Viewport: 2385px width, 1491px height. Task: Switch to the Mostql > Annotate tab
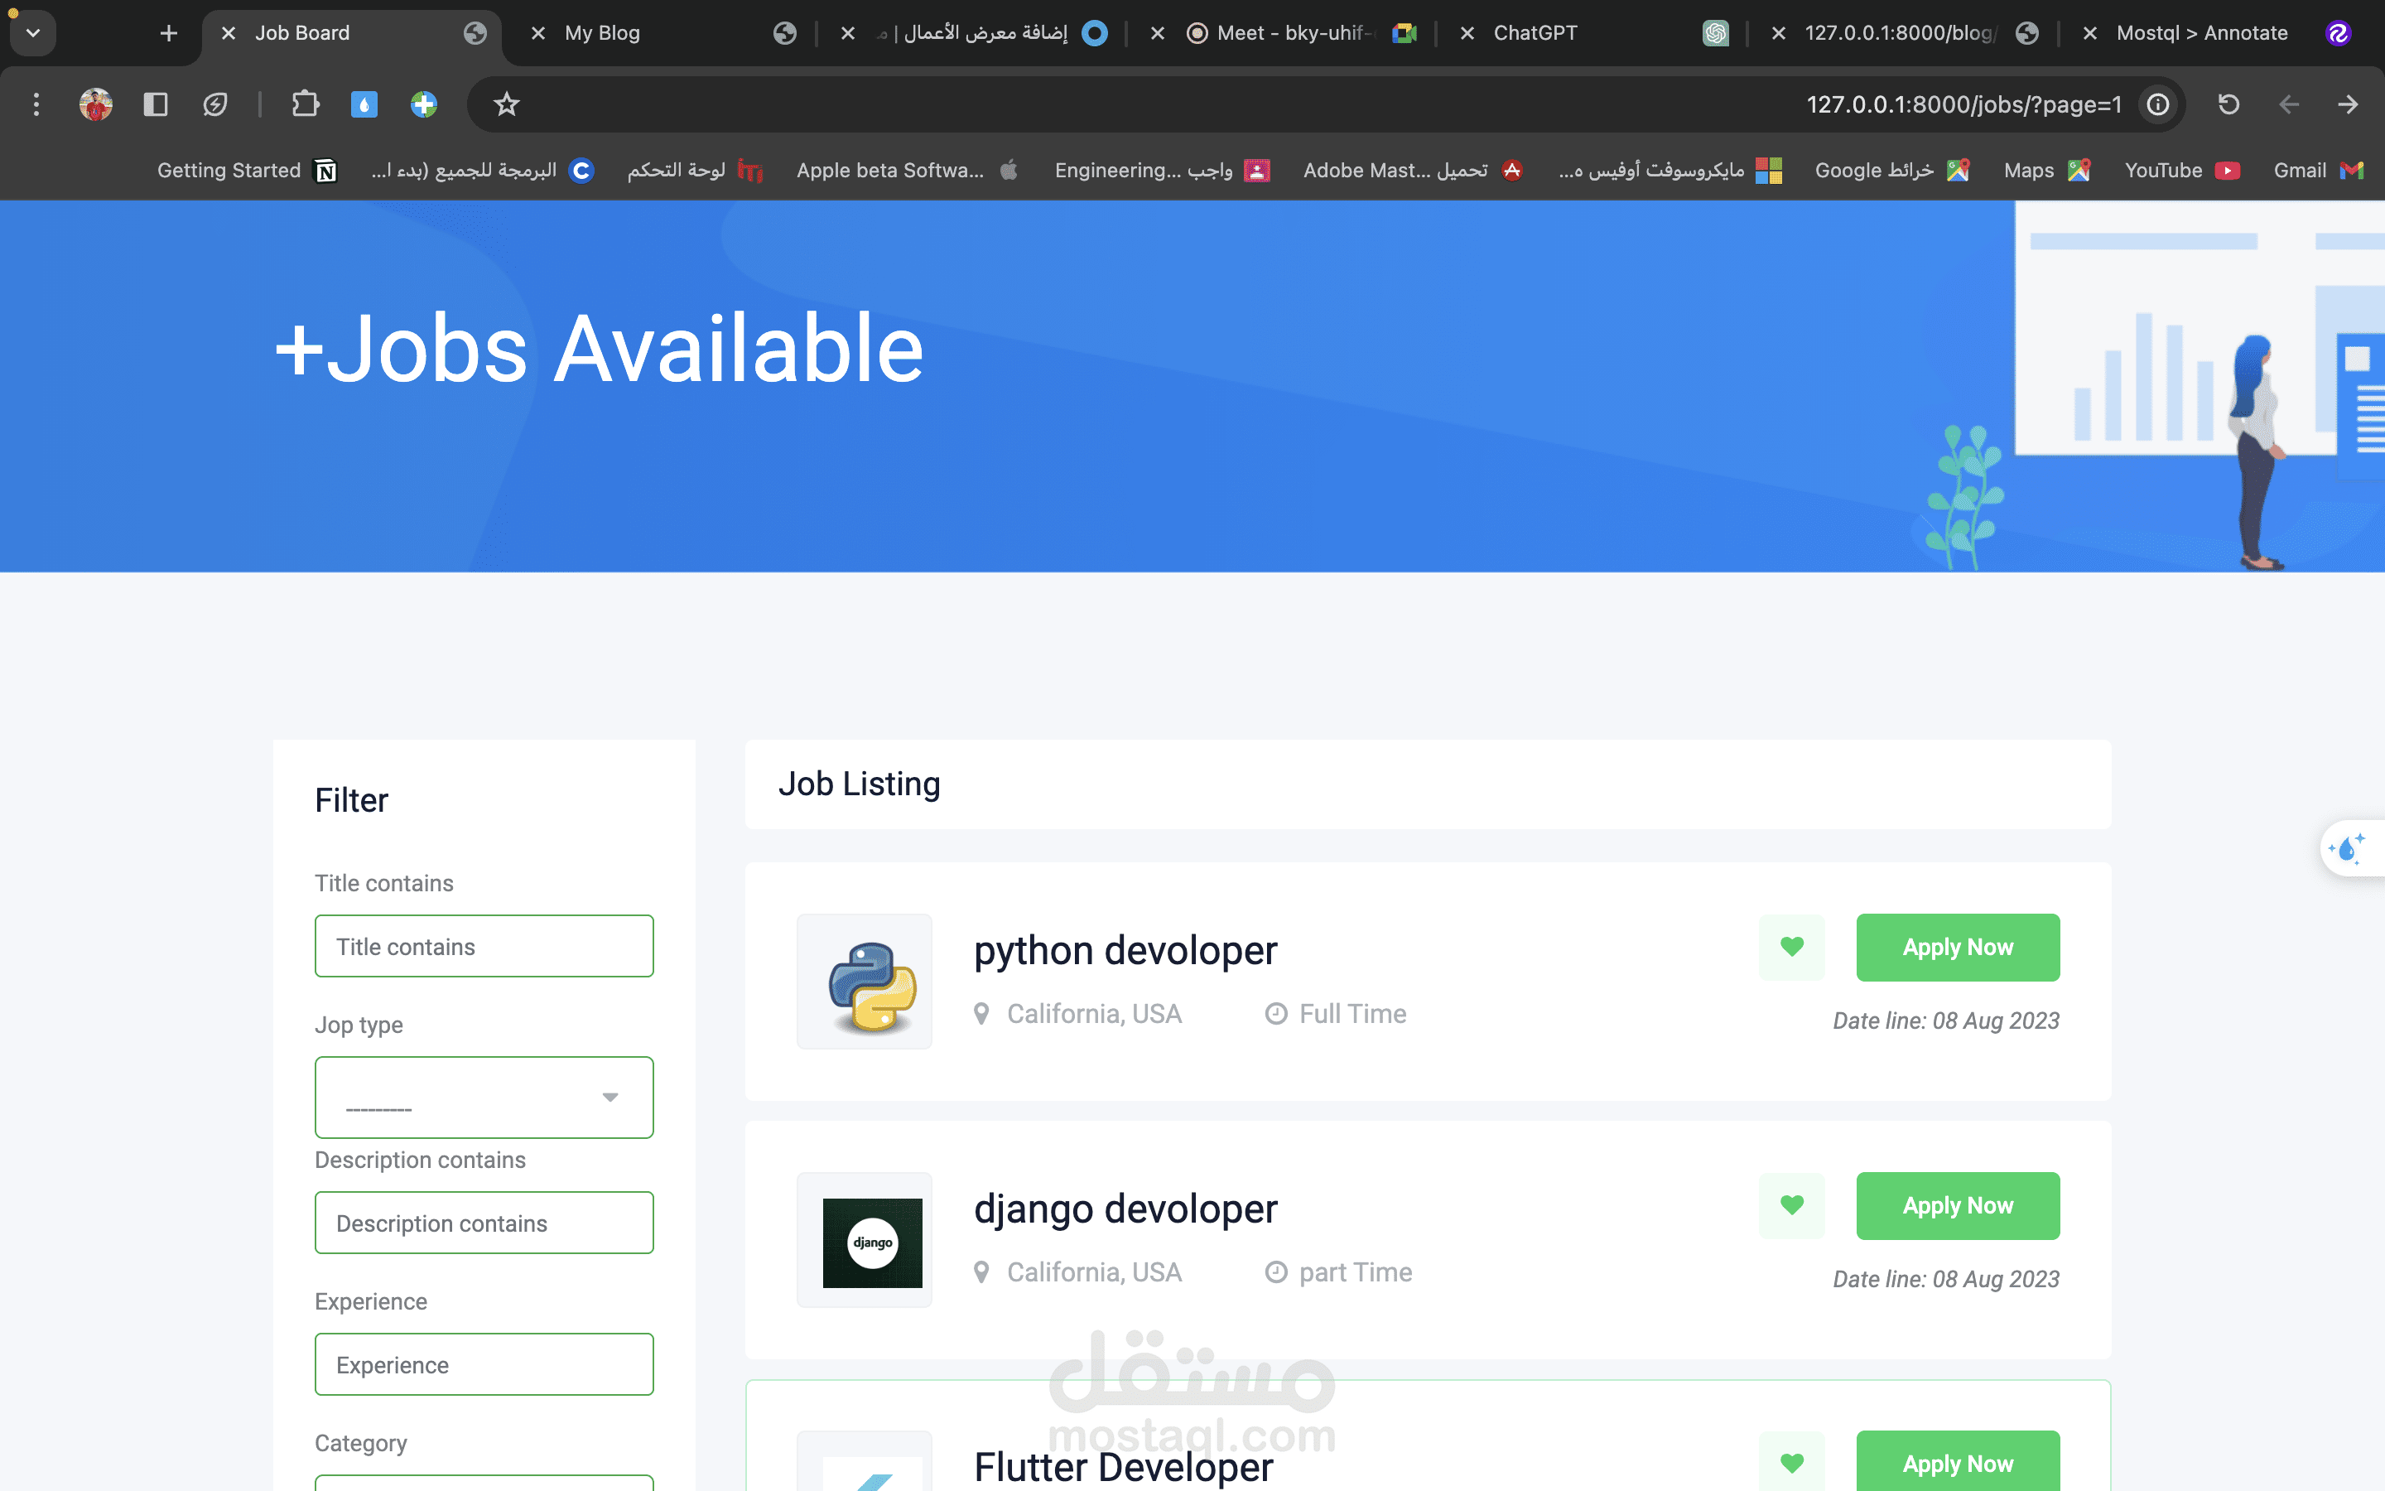[x=2218, y=33]
